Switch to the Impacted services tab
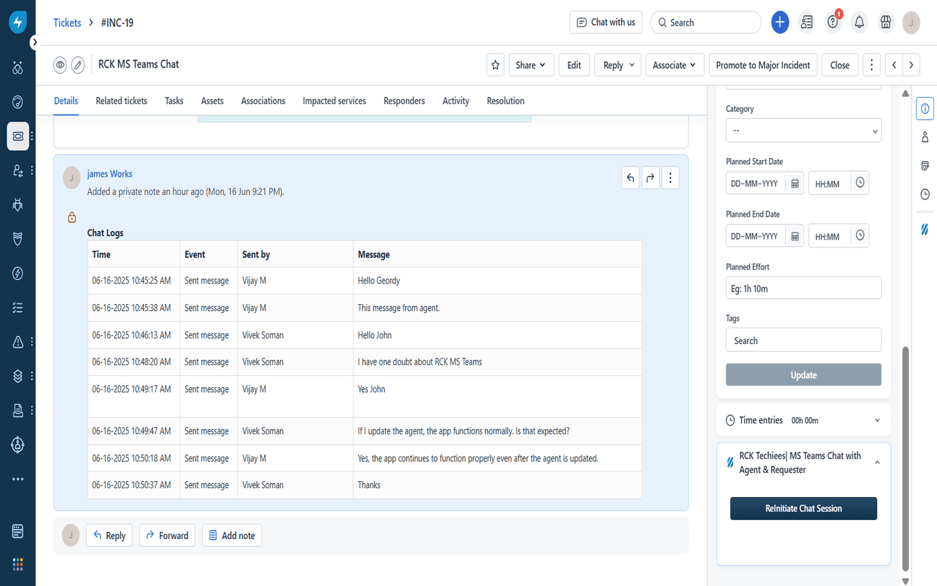Screen dimensions: 937x586 (x=334, y=101)
